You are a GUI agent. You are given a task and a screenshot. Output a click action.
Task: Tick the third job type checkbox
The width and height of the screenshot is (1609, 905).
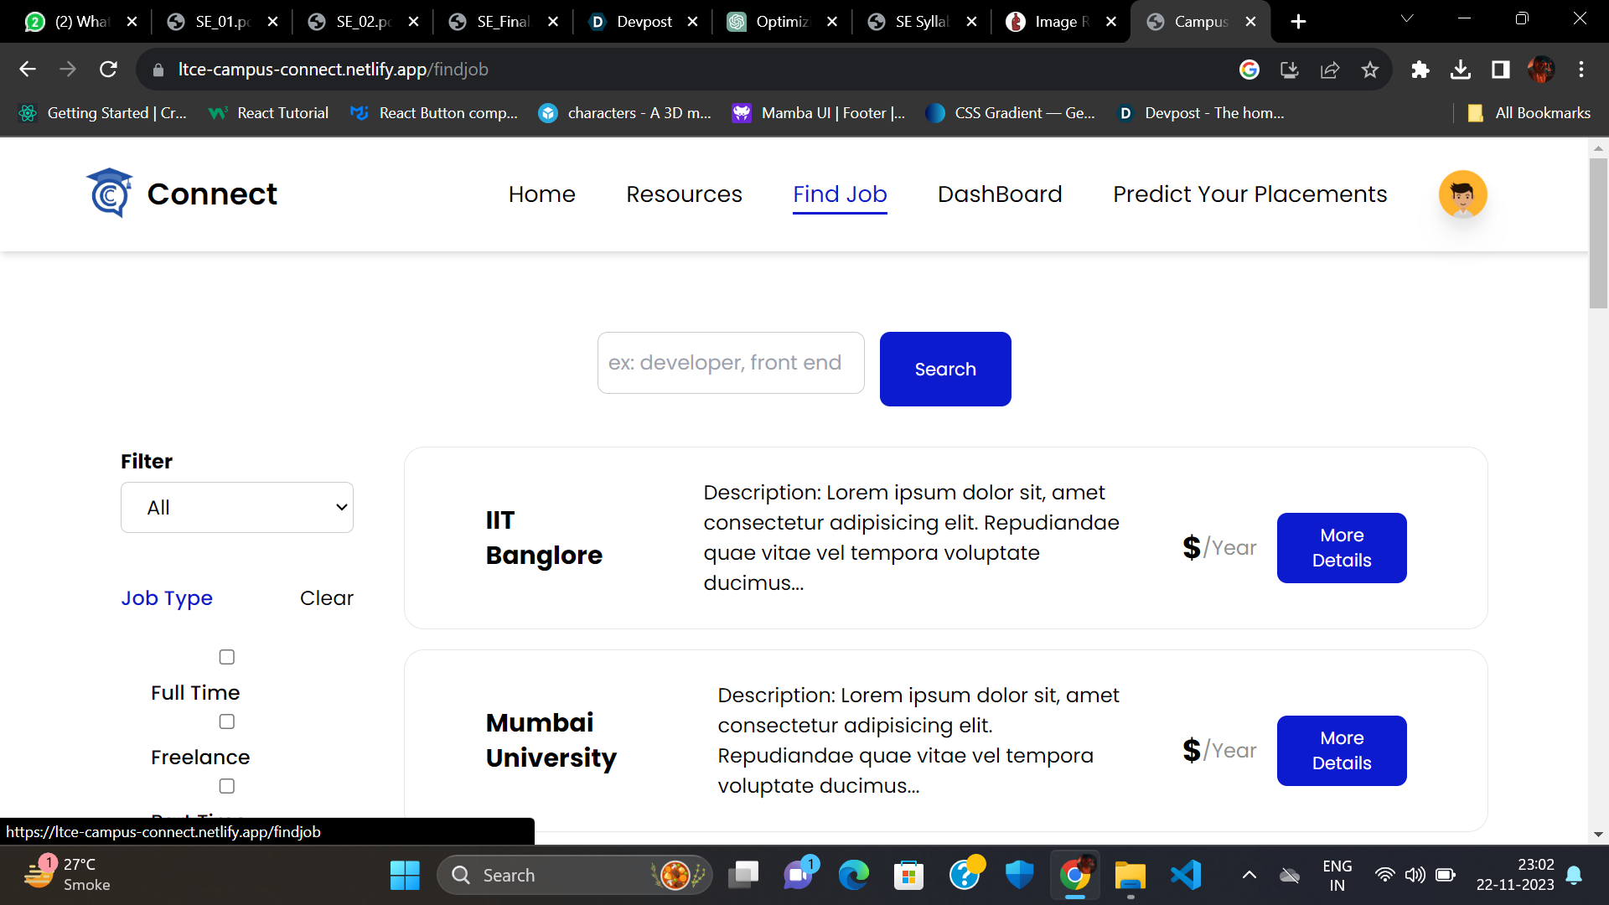(x=226, y=786)
